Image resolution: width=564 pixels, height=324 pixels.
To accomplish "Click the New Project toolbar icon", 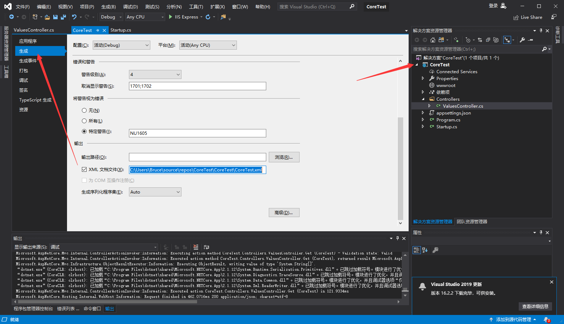I will (35, 17).
